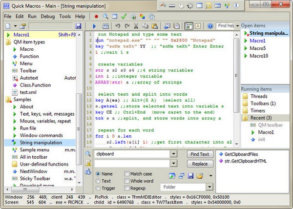This screenshot has height=209, width=293.
Task: Click the Replace button
Action: tap(199, 164)
